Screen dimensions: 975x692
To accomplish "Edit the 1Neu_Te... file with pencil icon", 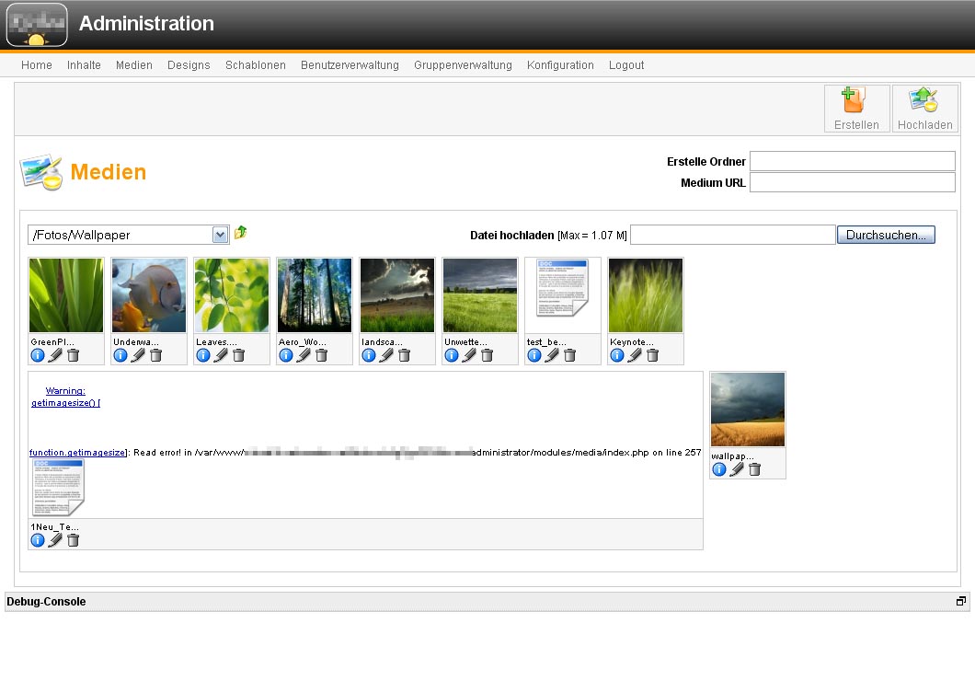I will point(55,540).
